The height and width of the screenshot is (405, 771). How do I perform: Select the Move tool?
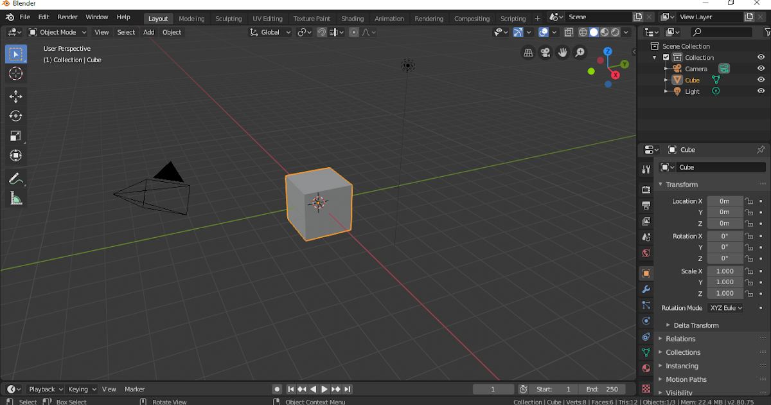[x=16, y=96]
